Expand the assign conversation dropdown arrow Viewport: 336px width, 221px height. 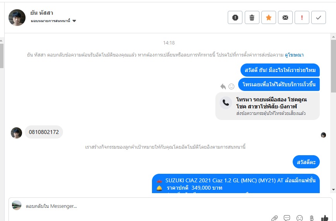pyautogui.click(x=74, y=21)
